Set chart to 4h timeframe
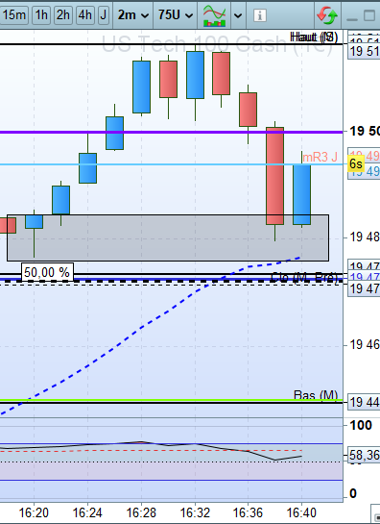The height and width of the screenshot is (524, 380). point(85,15)
